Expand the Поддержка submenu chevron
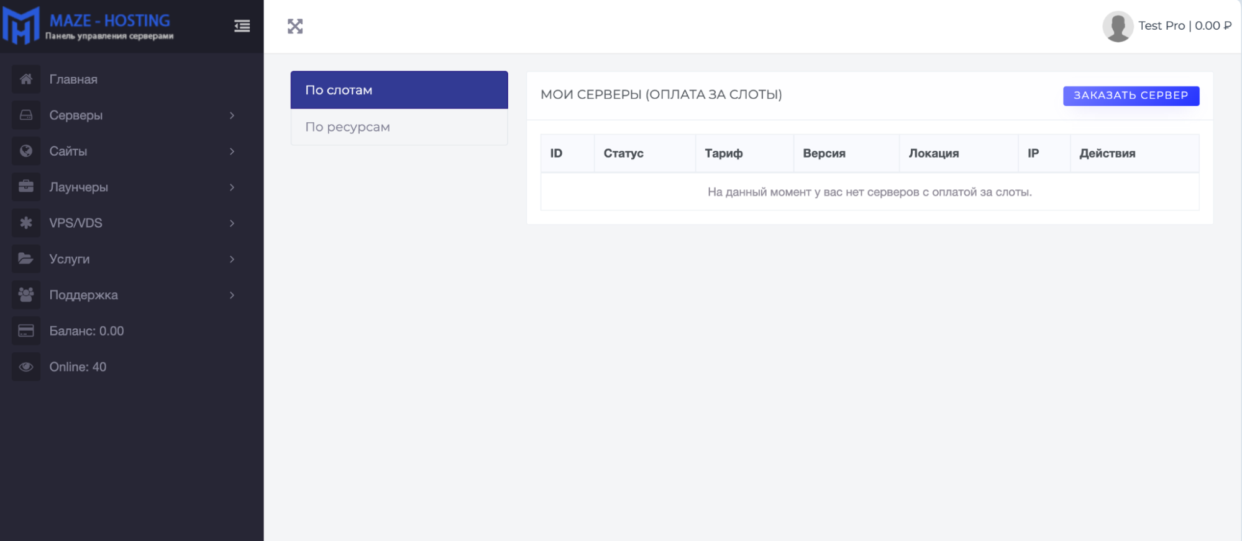 click(232, 295)
